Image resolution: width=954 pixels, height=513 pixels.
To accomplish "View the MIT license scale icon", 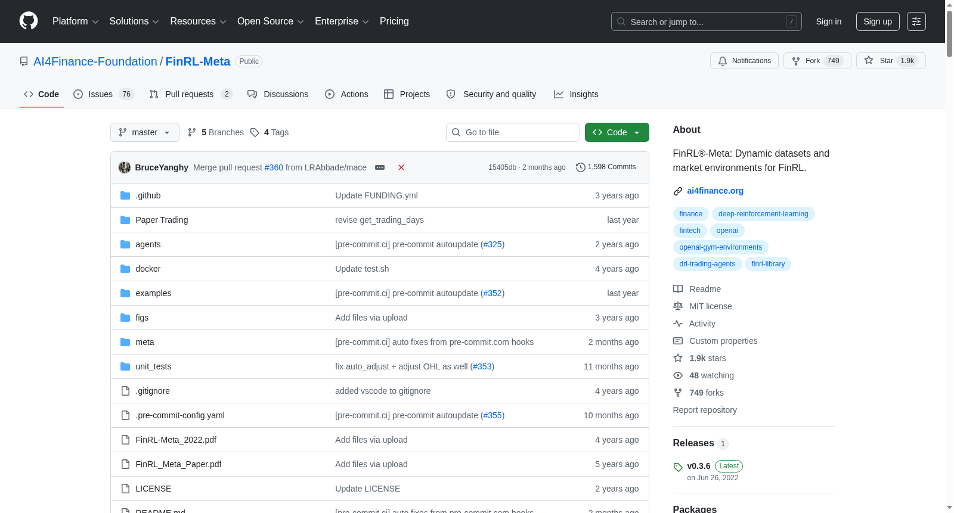I will pyautogui.click(x=678, y=306).
